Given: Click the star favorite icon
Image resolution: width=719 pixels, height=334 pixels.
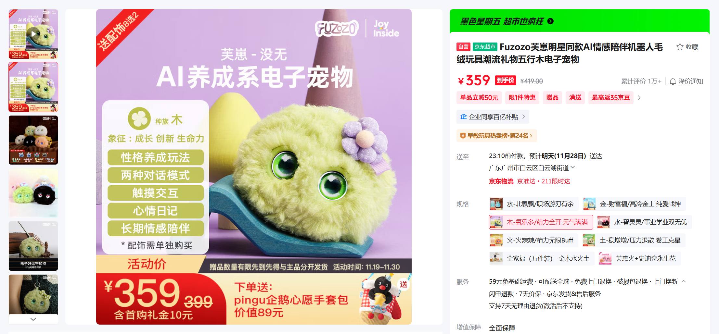Looking at the screenshot, I should click(680, 47).
